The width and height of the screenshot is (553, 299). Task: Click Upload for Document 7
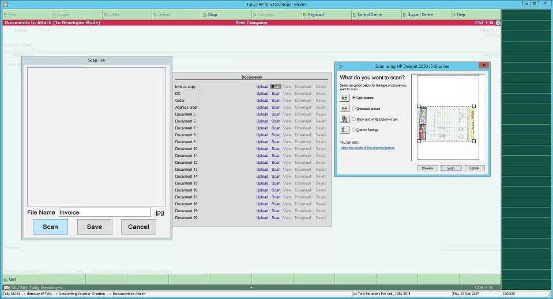[x=262, y=128]
